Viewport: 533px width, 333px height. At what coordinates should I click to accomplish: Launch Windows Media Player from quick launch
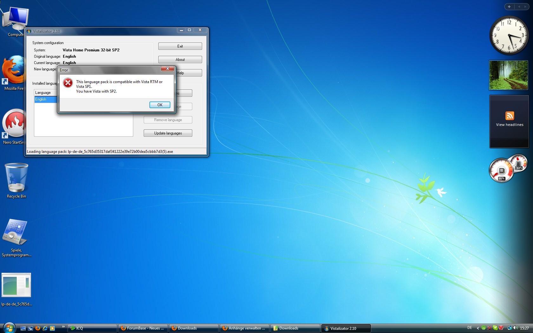pos(52,328)
